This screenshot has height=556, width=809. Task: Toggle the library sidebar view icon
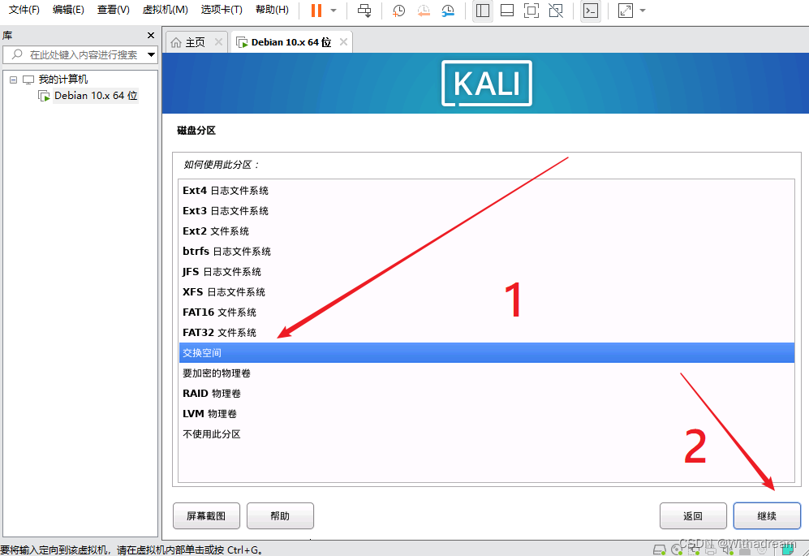(x=483, y=11)
